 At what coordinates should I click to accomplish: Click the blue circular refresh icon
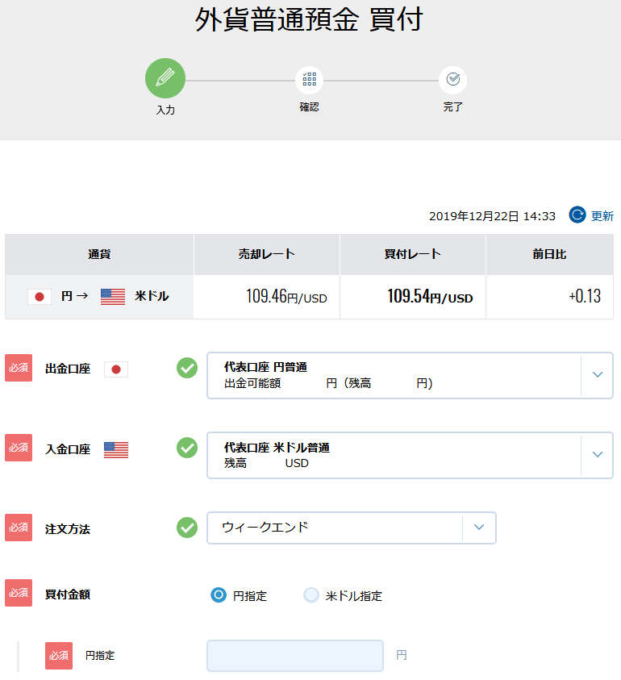click(x=577, y=215)
